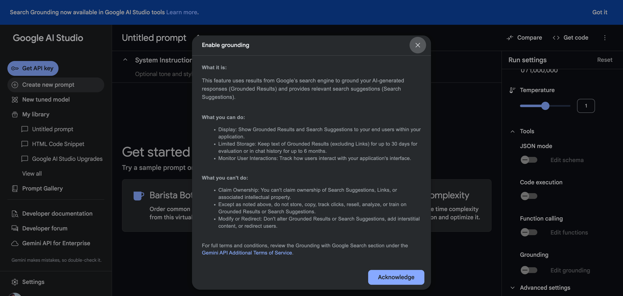Close the Enable grounding dialog

pos(417,45)
